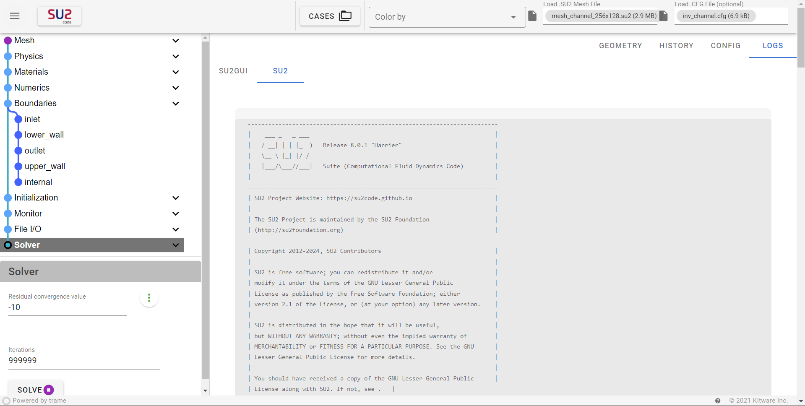Switch to the HISTORY tab
The height and width of the screenshot is (406, 805).
pos(676,46)
